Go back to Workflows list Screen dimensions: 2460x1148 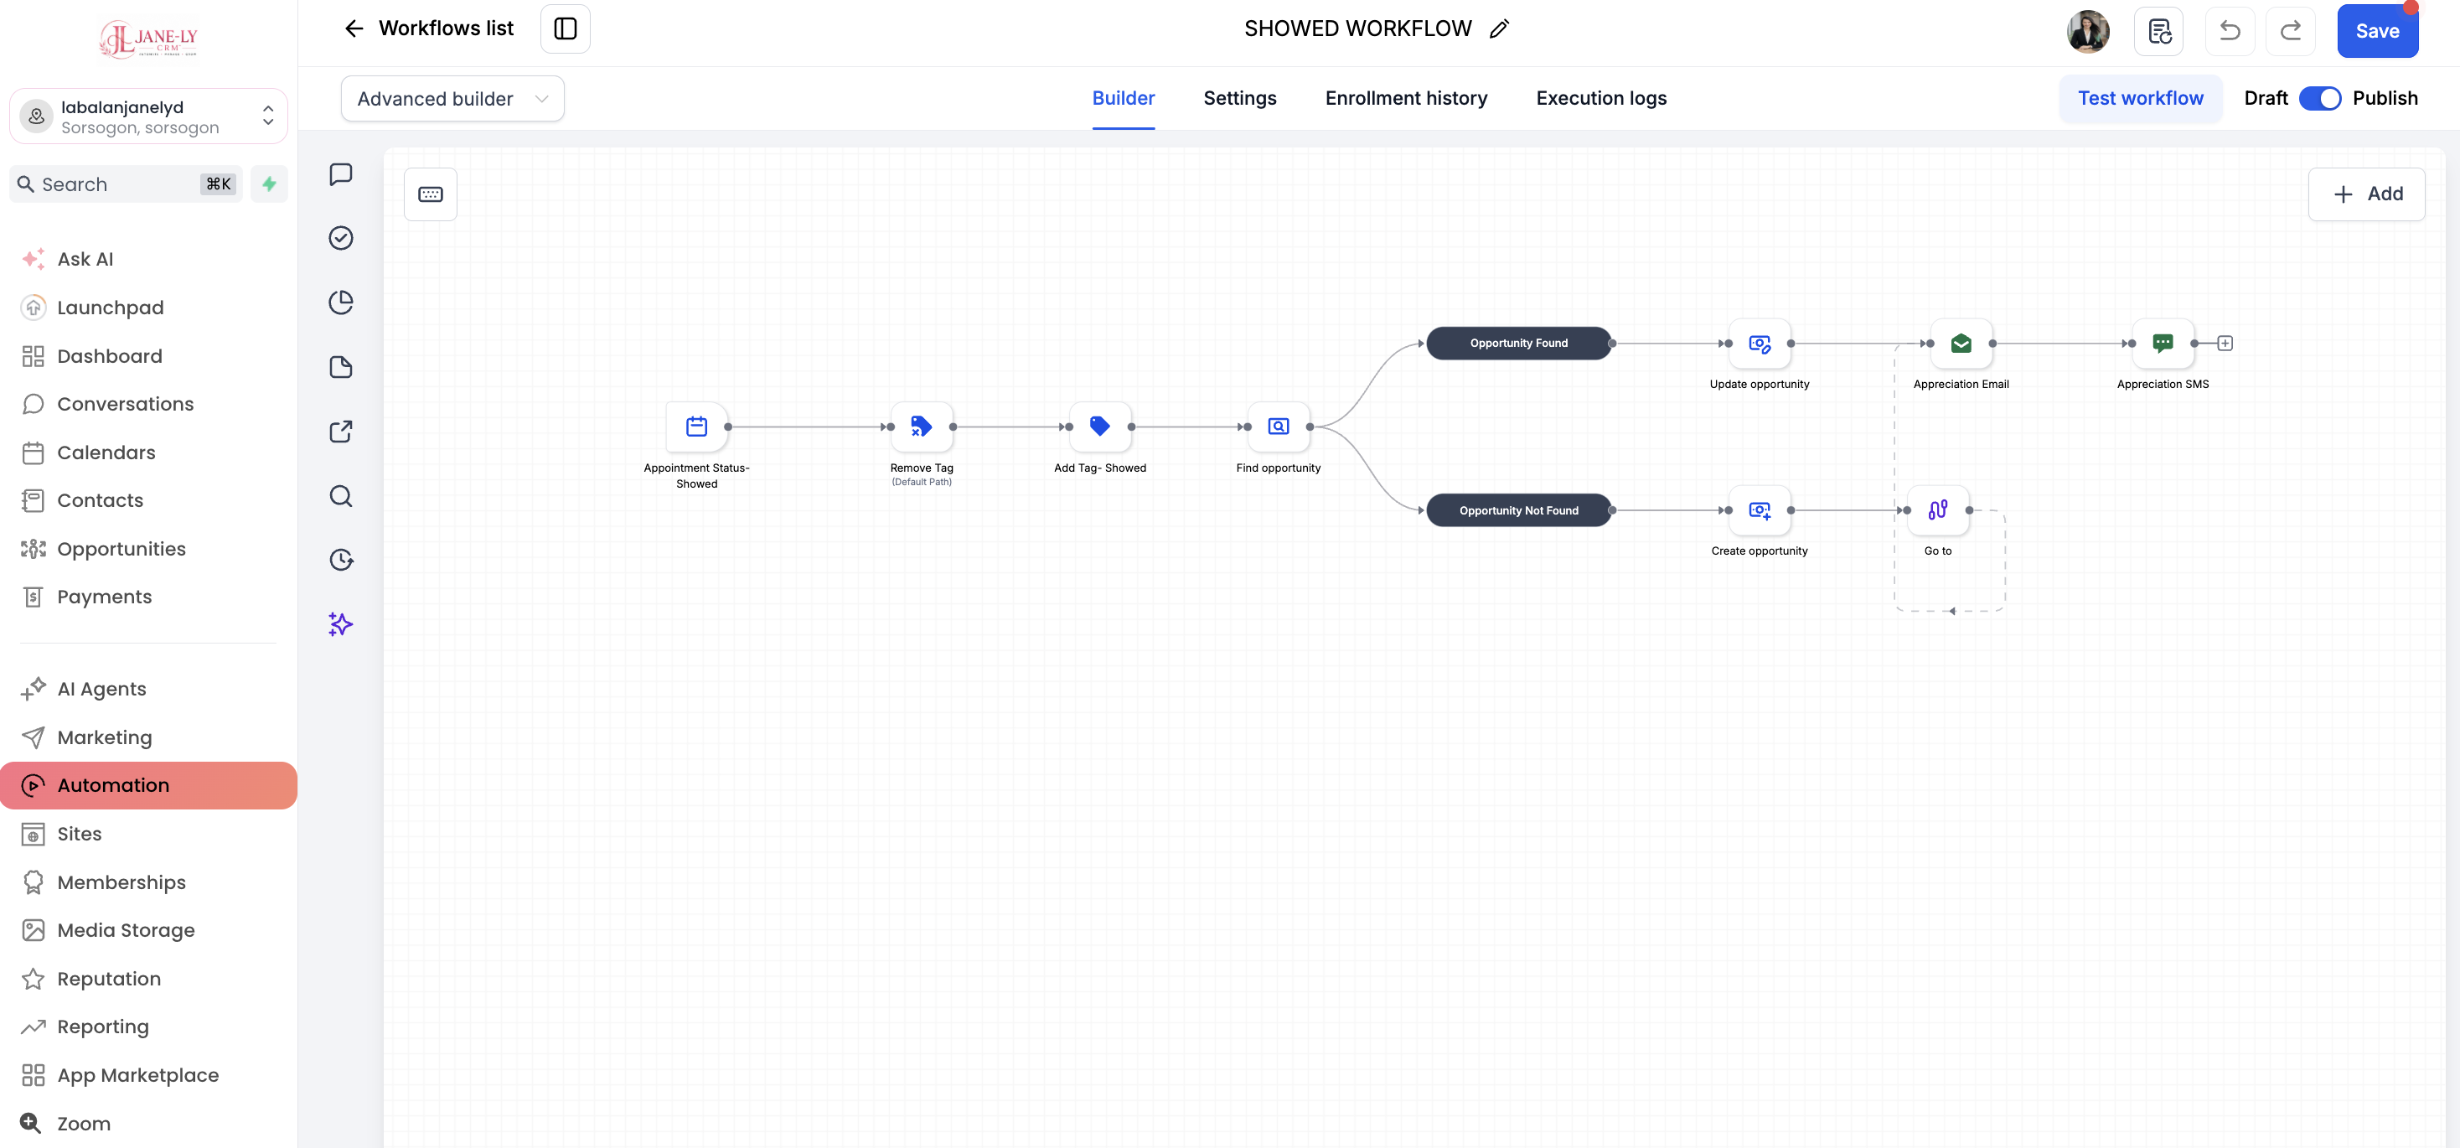point(428,28)
